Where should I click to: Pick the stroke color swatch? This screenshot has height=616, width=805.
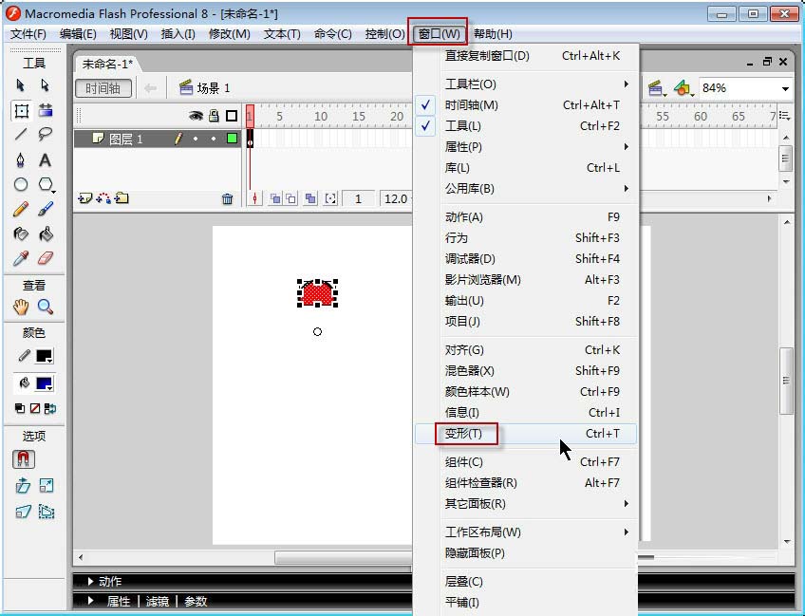[x=45, y=356]
